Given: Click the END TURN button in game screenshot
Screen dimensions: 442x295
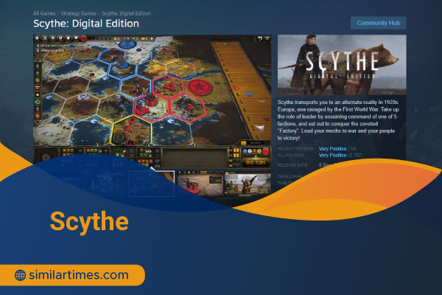Looking at the screenshot, I should (256, 162).
